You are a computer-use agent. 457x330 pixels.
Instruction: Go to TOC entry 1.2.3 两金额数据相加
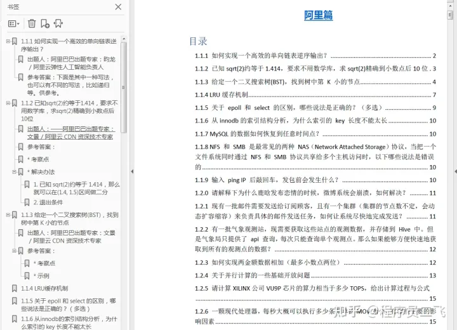click(x=315, y=262)
